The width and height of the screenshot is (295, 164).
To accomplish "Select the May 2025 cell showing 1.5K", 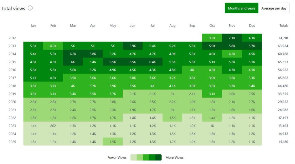I will coord(113,142).
